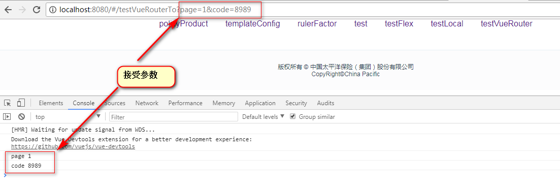Toggle the device toolbar icon
The height and width of the screenshot is (189, 560).
[x=21, y=103]
